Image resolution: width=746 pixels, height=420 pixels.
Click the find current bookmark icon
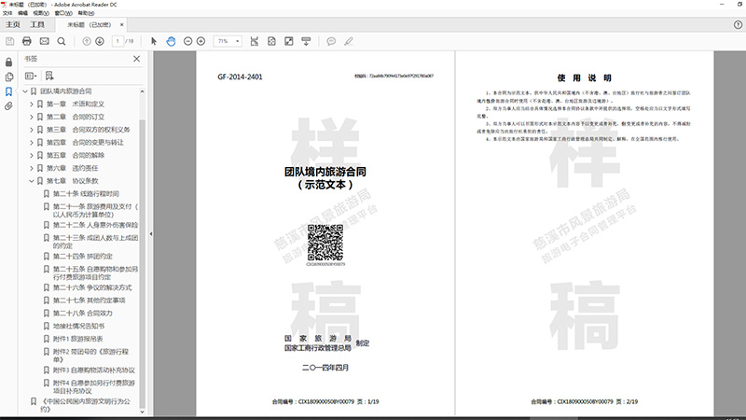tap(49, 76)
